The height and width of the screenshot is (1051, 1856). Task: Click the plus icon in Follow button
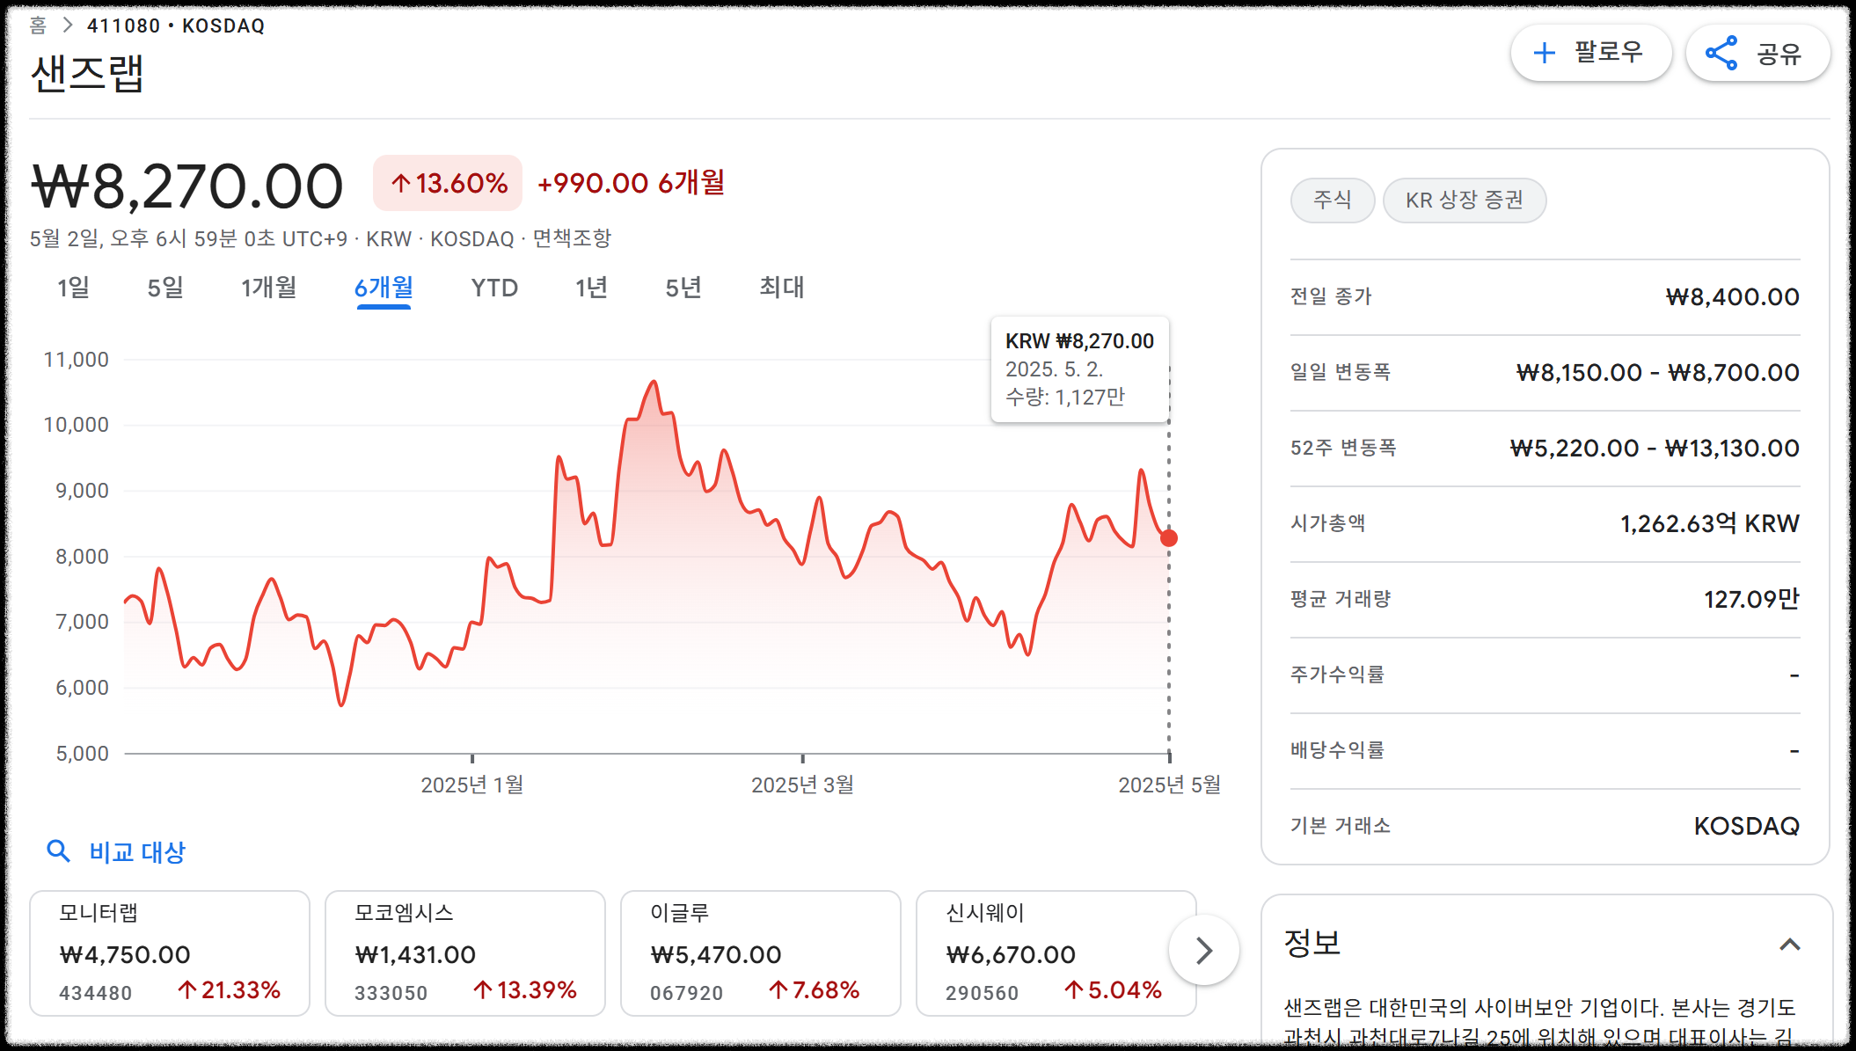point(1544,53)
